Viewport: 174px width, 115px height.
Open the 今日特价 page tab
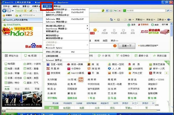point(123,56)
